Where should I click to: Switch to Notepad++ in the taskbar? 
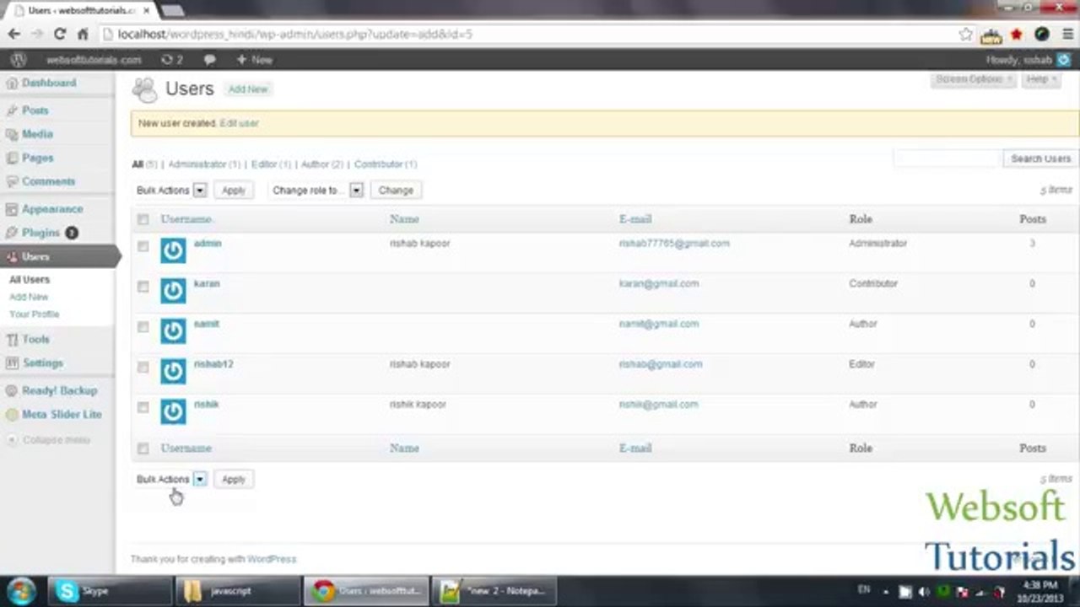[494, 591]
